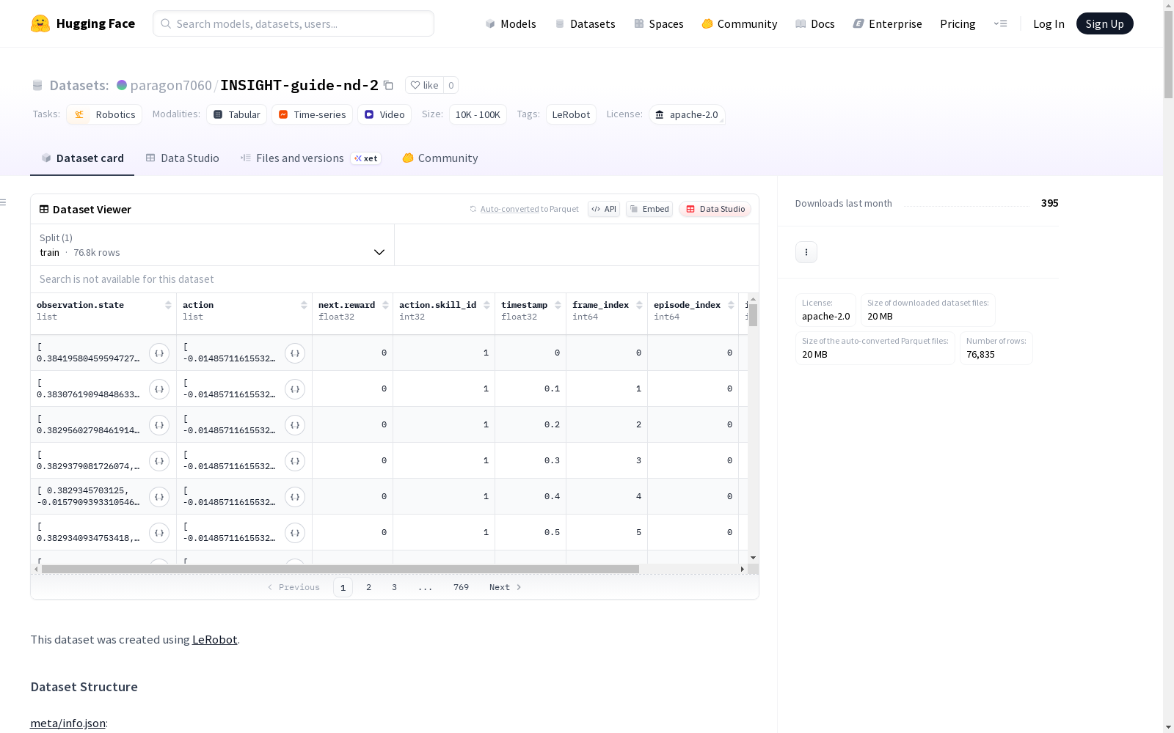Click the Time-series modality tag

pyautogui.click(x=312, y=114)
